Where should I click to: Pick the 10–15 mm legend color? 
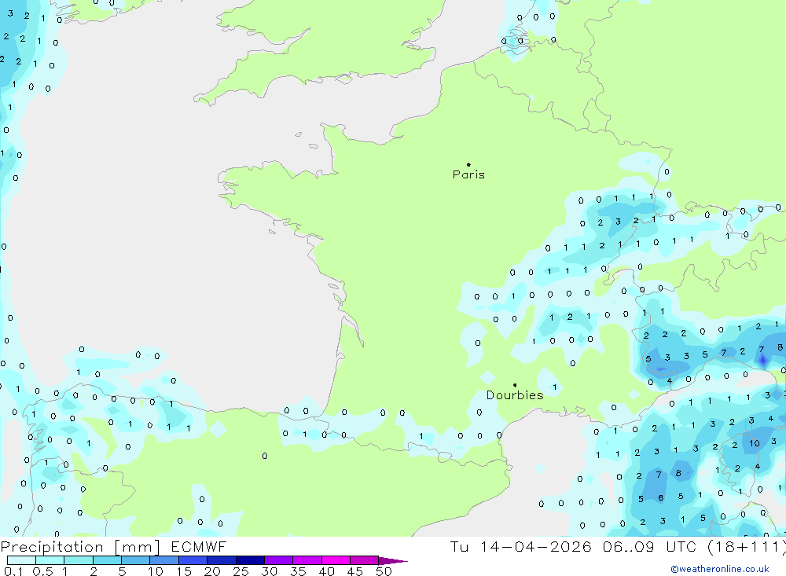click(x=164, y=560)
